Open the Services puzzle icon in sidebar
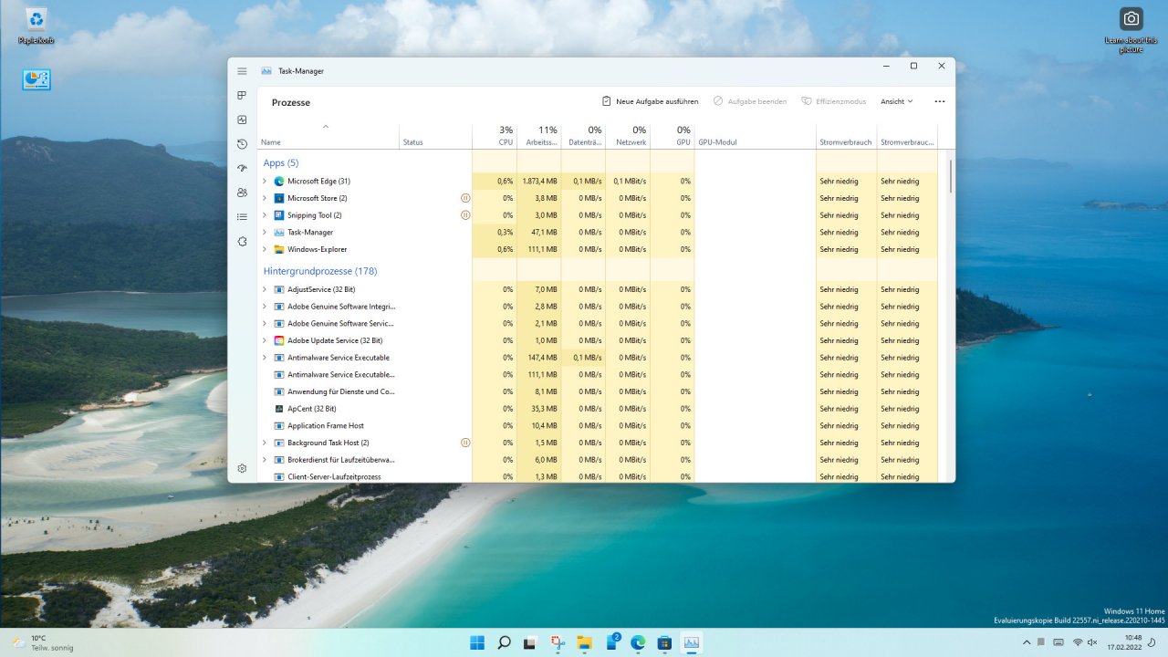Screen dimensions: 1168x657 (x=242, y=242)
